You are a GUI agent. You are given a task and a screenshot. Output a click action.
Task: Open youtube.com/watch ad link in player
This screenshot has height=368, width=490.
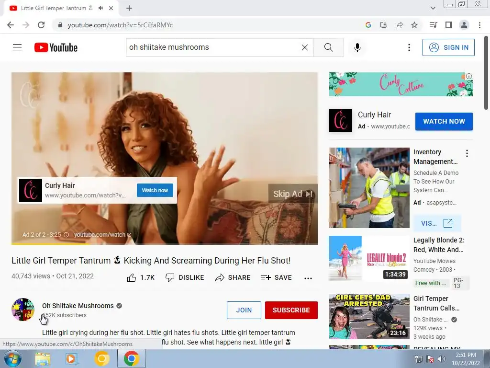click(102, 235)
